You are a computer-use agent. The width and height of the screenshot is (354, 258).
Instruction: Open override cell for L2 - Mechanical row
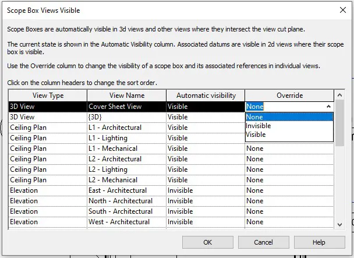point(289,180)
